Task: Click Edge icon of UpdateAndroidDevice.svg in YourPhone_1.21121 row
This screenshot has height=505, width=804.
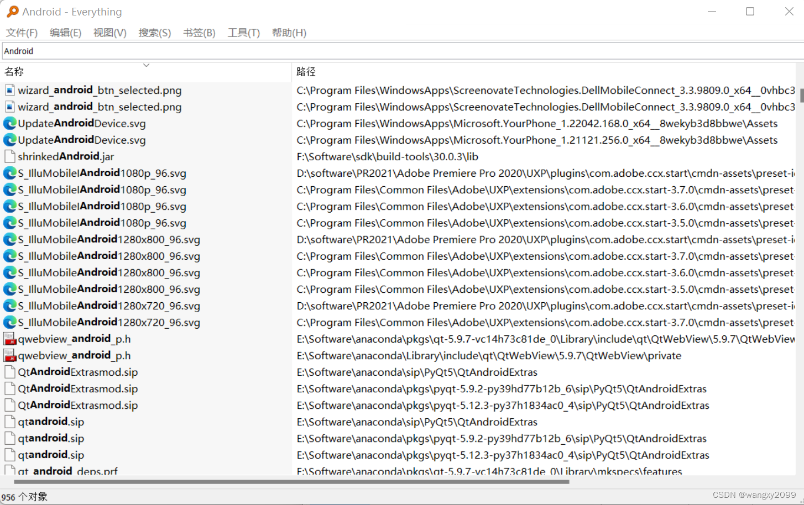Action: point(10,140)
